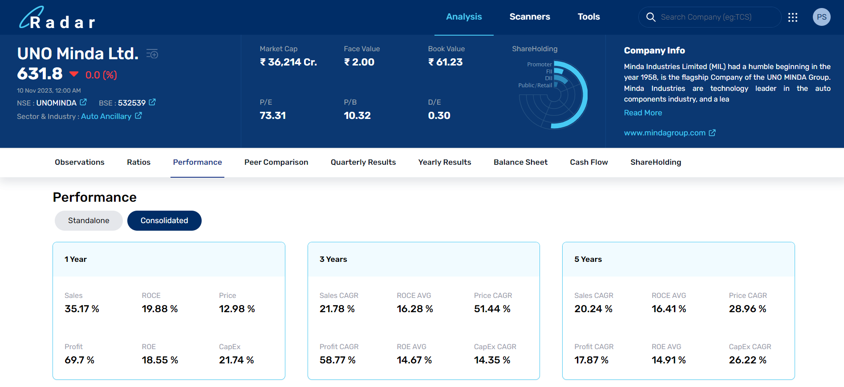This screenshot has width=844, height=387.
Task: Open mindagroup website external icon
Action: (712, 133)
